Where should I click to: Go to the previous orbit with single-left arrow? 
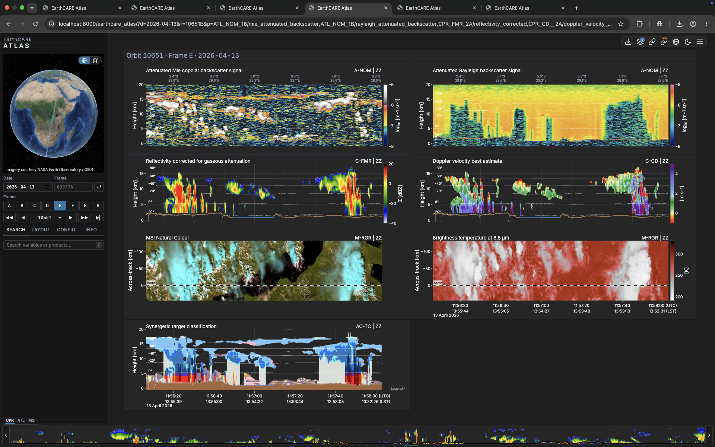pos(23,218)
